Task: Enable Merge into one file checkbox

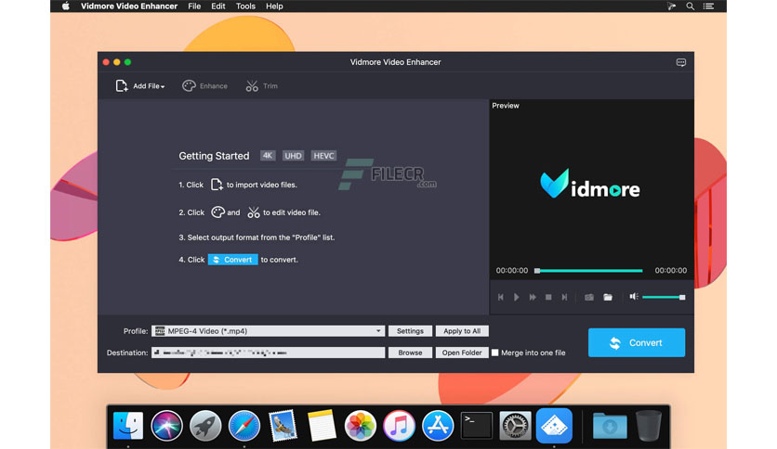Action: pos(494,353)
